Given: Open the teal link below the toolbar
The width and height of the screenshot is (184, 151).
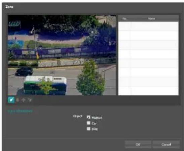Looking at the screenshot, I should point(20,111).
